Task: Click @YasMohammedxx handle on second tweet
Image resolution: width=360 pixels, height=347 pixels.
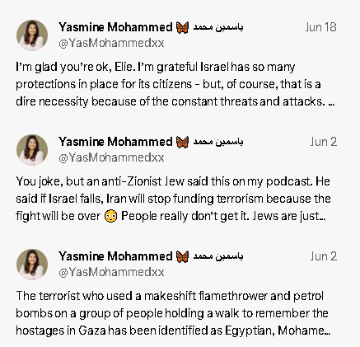Action: pos(111,157)
